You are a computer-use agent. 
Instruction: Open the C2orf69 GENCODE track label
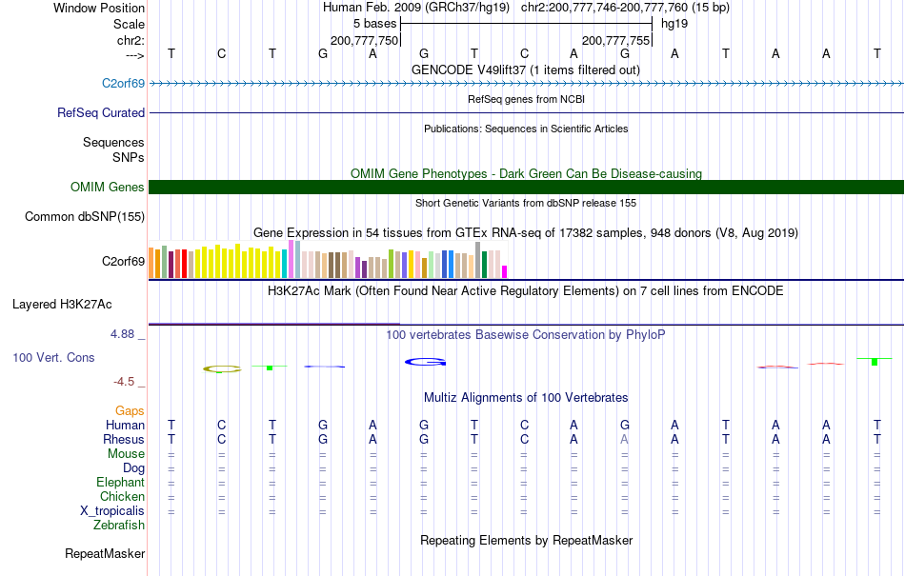click(123, 84)
